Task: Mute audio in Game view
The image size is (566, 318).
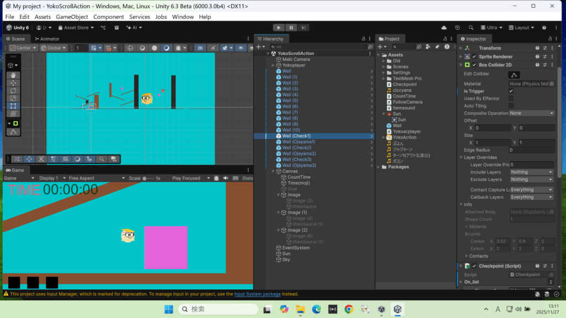Action: (x=225, y=178)
